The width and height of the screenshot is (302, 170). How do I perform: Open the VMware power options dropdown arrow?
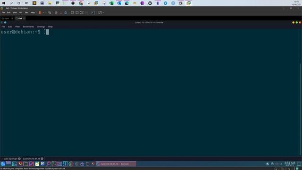pyautogui.click(x=43, y=13)
